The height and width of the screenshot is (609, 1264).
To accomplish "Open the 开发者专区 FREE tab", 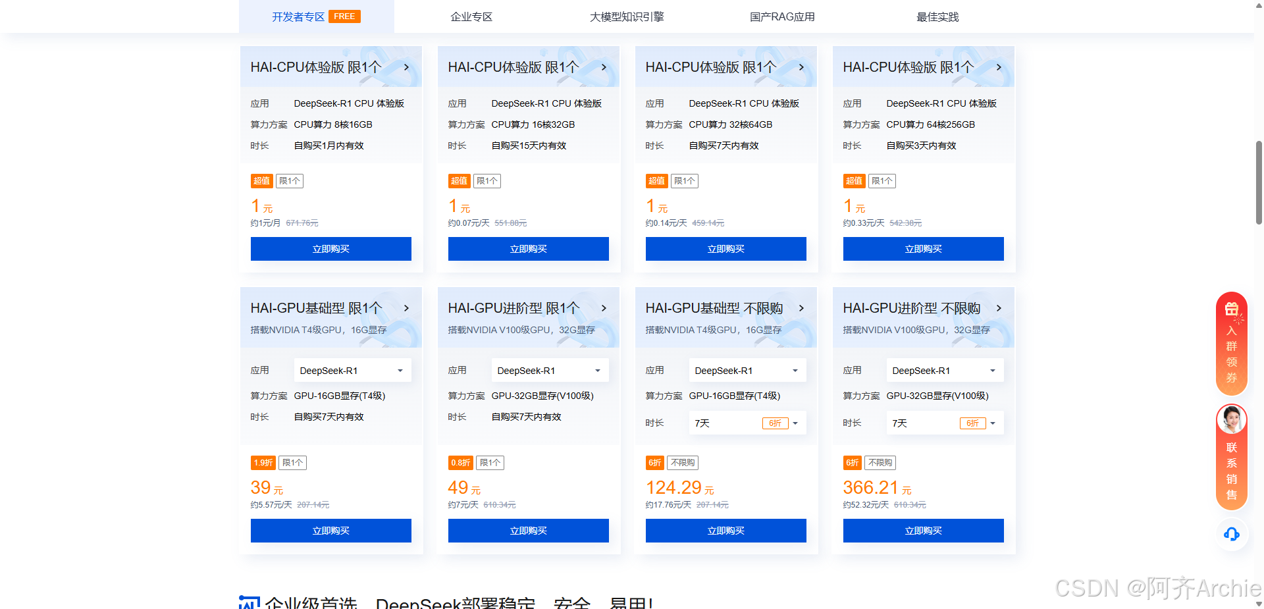I will point(316,16).
